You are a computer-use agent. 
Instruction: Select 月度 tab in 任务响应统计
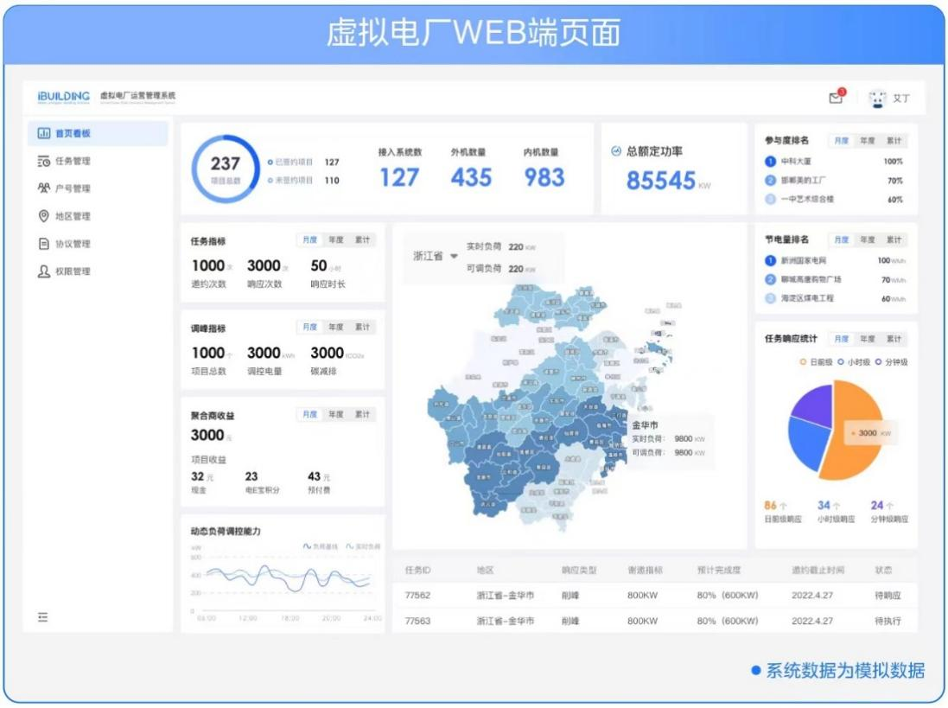(841, 339)
